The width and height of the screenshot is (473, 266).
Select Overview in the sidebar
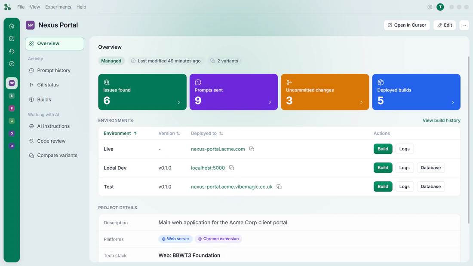click(55, 43)
